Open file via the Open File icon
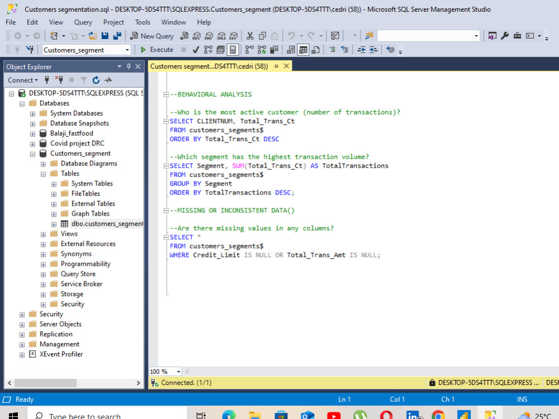This screenshot has height=419, width=559. [x=93, y=36]
